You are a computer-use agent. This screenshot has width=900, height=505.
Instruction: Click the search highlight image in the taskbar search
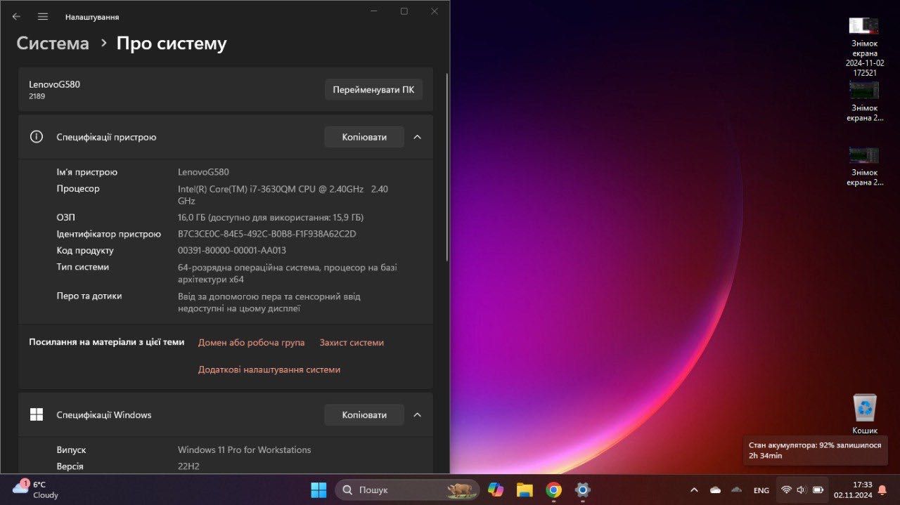pyautogui.click(x=463, y=490)
